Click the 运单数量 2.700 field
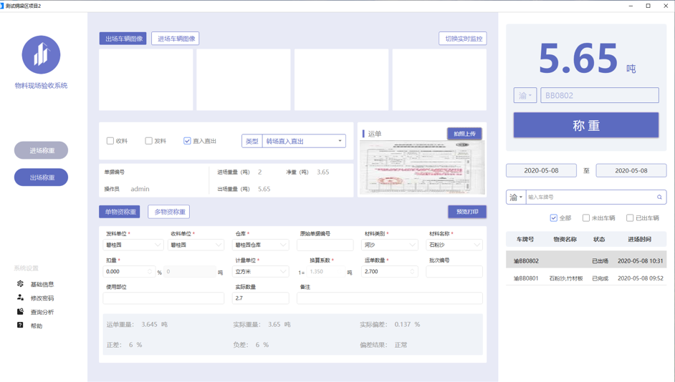 point(390,272)
